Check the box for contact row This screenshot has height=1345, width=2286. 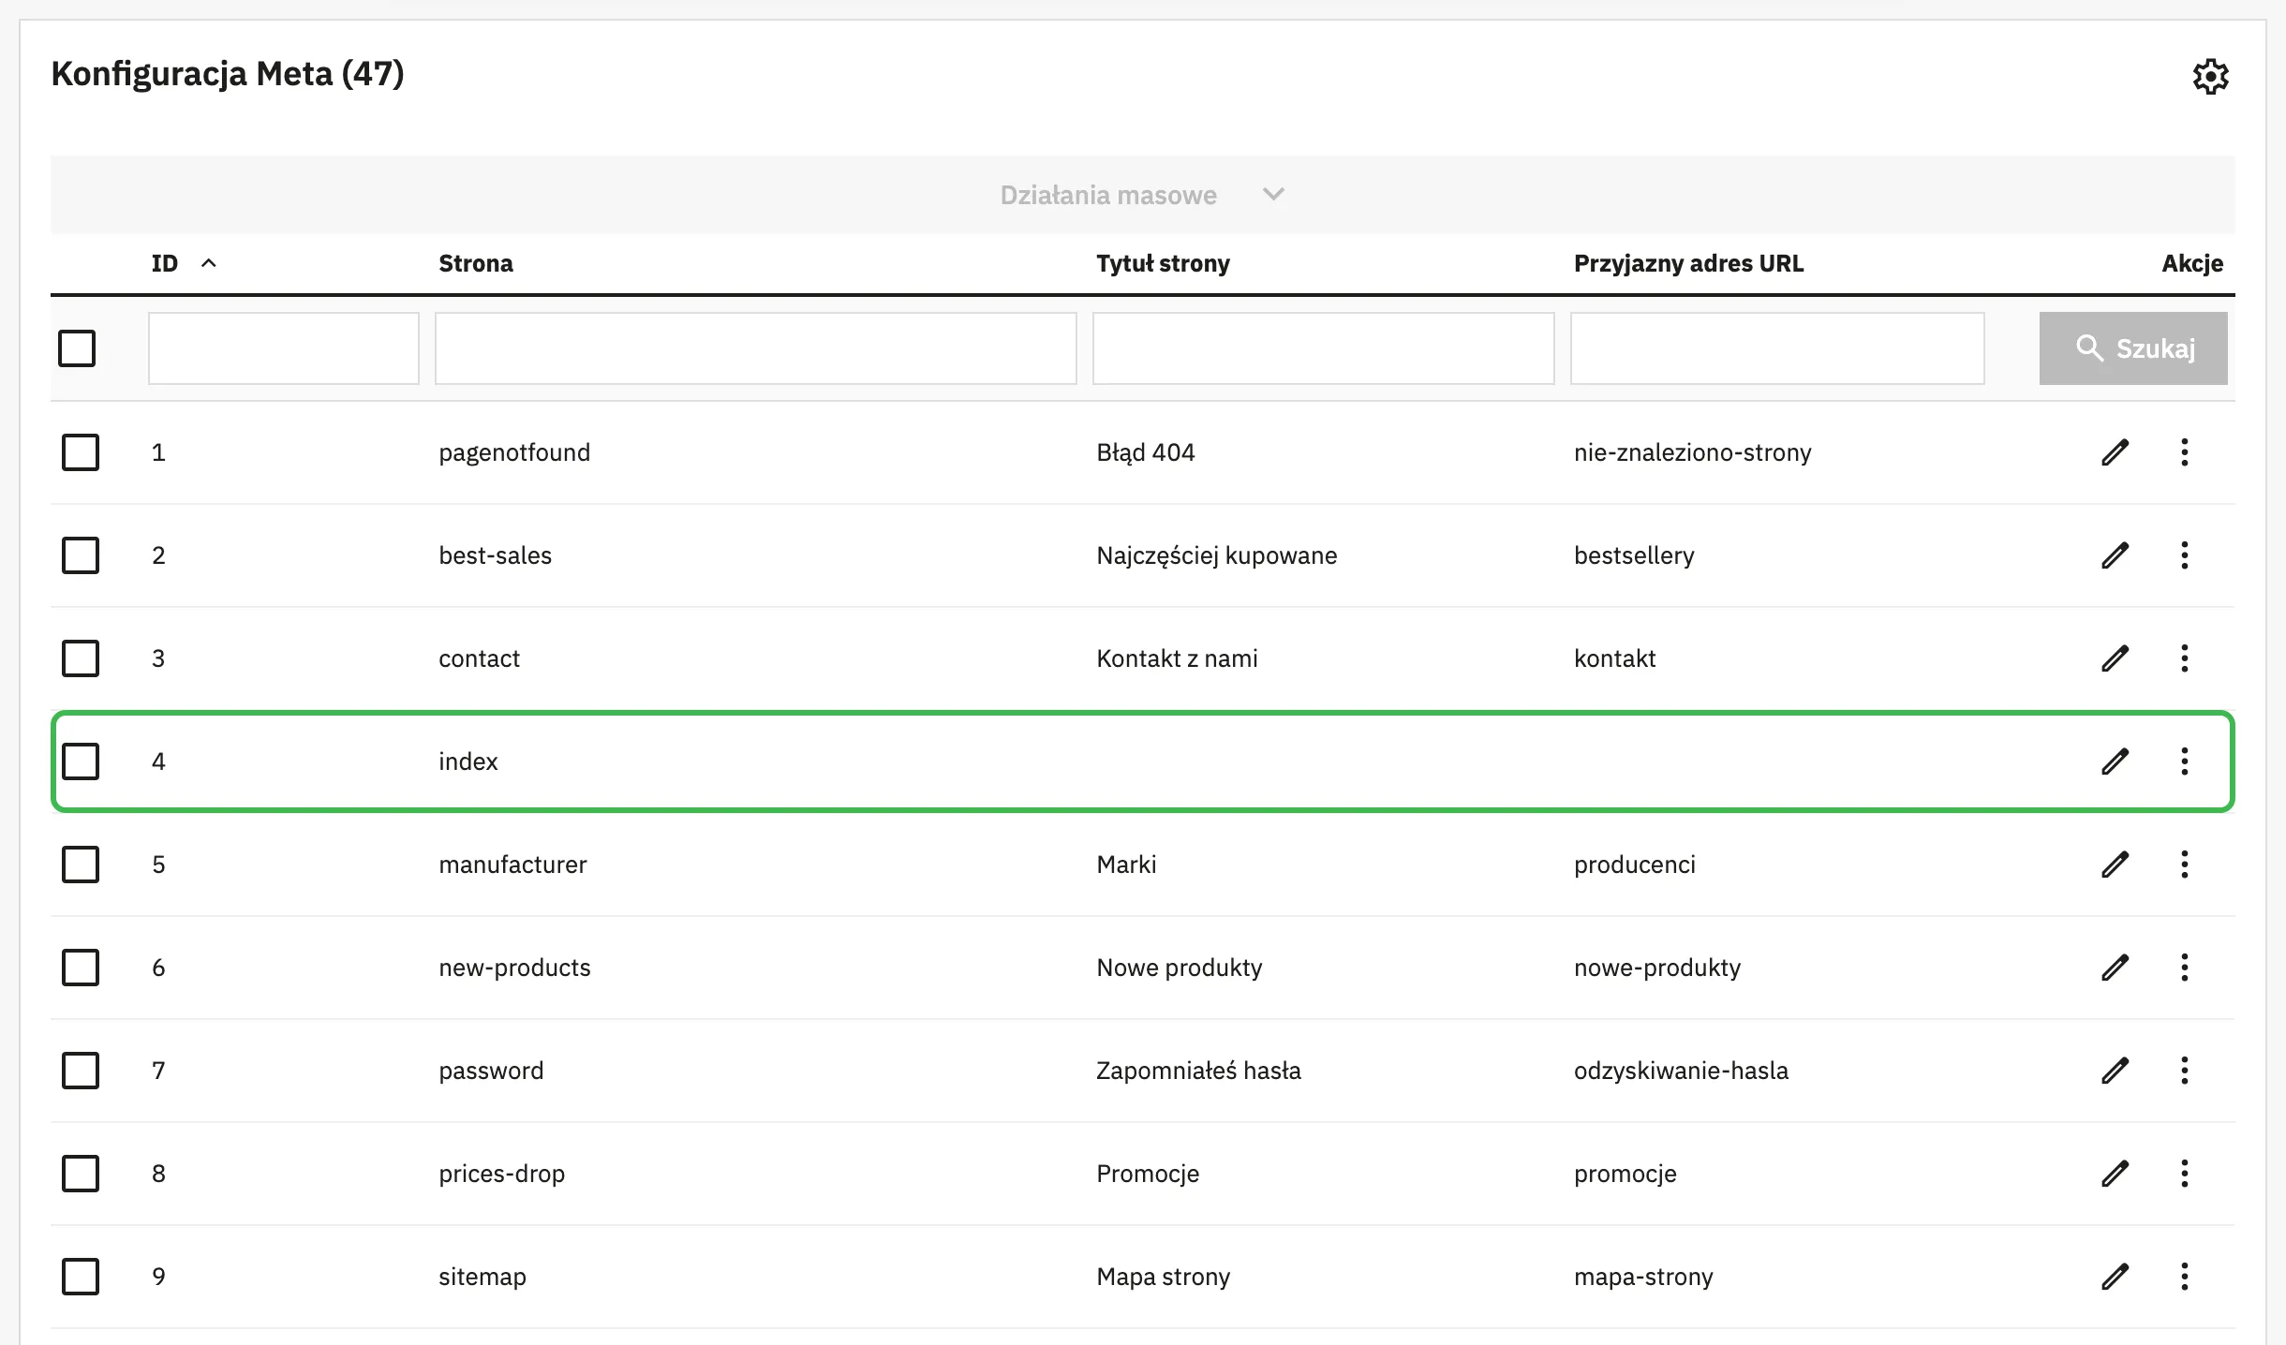tap(81, 658)
